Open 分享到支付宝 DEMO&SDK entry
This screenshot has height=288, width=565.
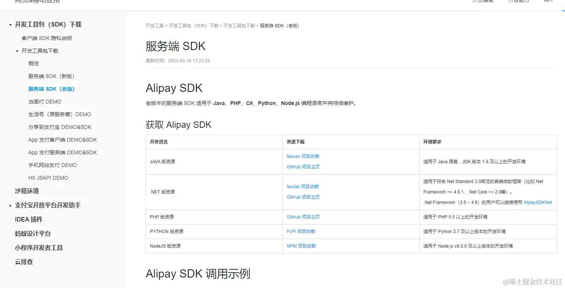tap(60, 127)
